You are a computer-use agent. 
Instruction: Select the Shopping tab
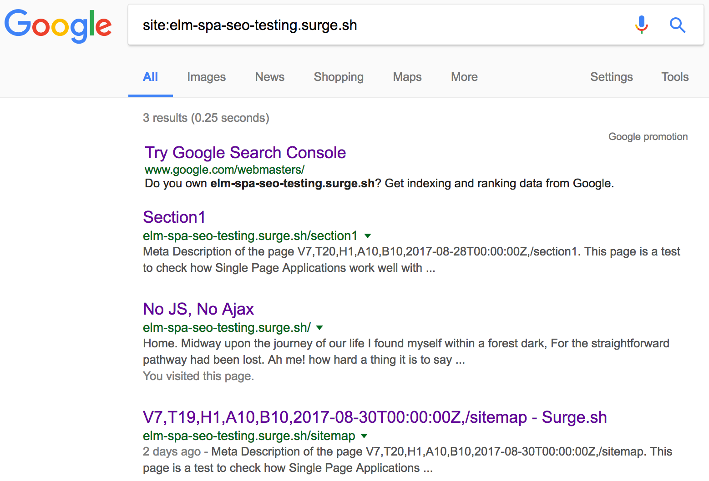[338, 77]
